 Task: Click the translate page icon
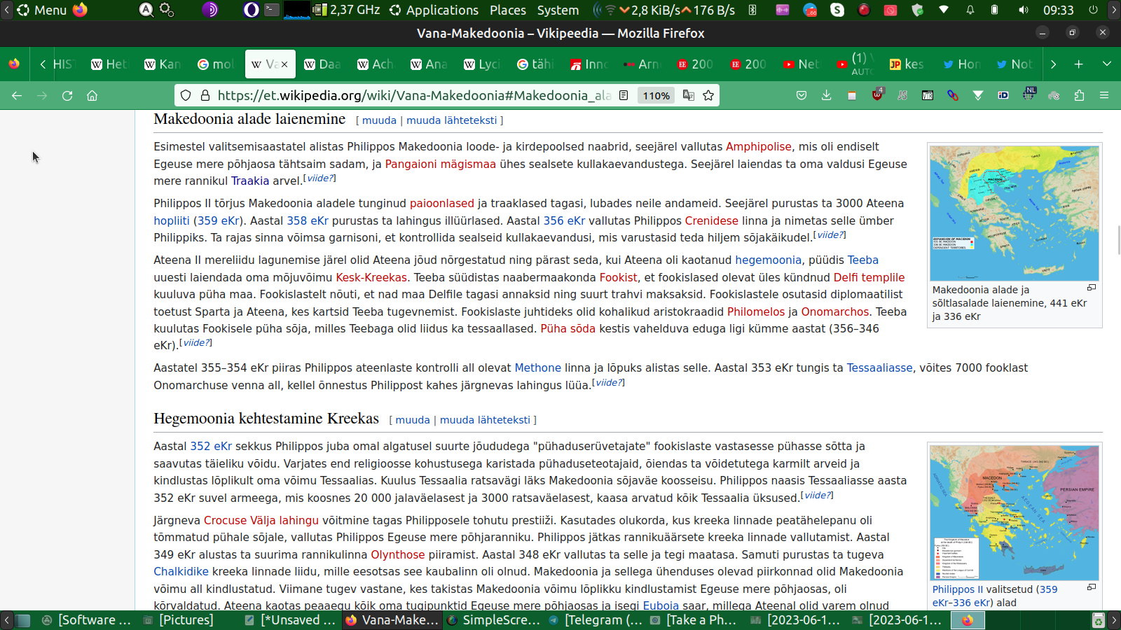coord(689,96)
